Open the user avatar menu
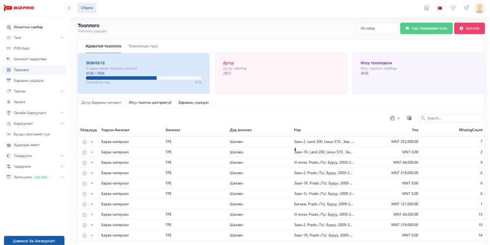Viewport: 490px width, 245px height. [479, 8]
